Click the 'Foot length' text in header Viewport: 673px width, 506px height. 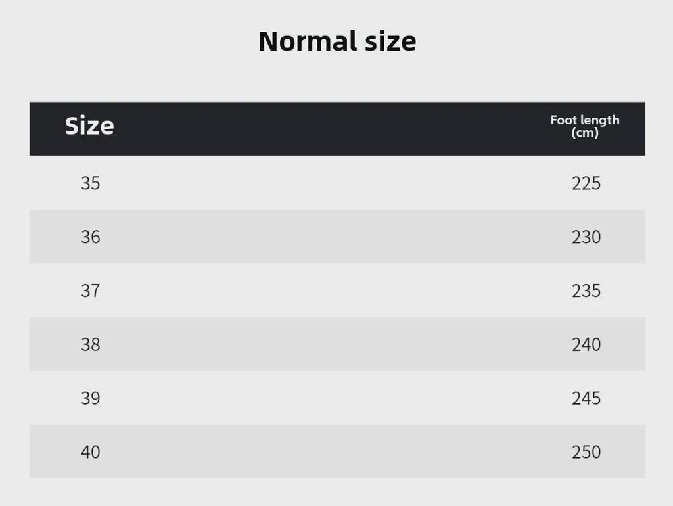585,120
